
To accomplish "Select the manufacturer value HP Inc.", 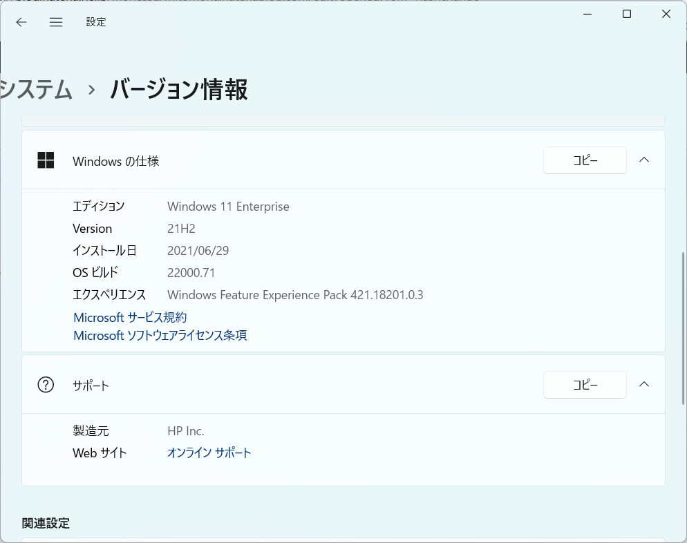I will coord(186,431).
